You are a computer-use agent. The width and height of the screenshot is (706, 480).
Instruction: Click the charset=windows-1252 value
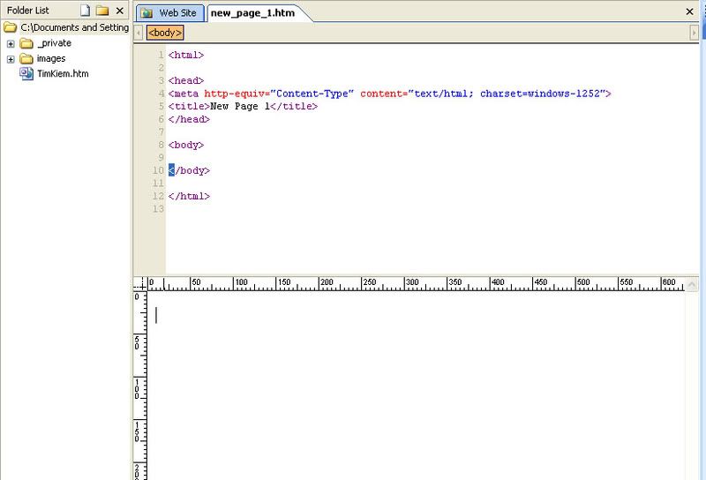click(x=540, y=94)
